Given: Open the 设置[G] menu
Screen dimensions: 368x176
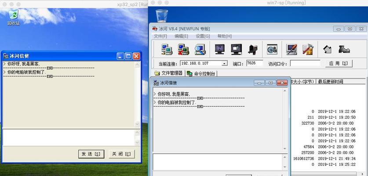Looking at the screenshot, I should 203,36.
